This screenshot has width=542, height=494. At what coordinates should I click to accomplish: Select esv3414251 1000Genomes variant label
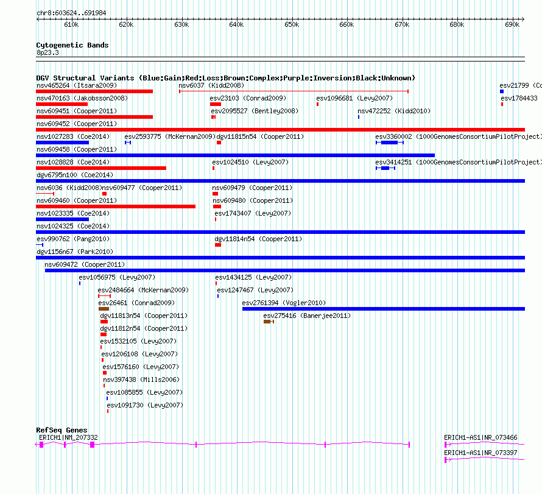tap(459, 162)
